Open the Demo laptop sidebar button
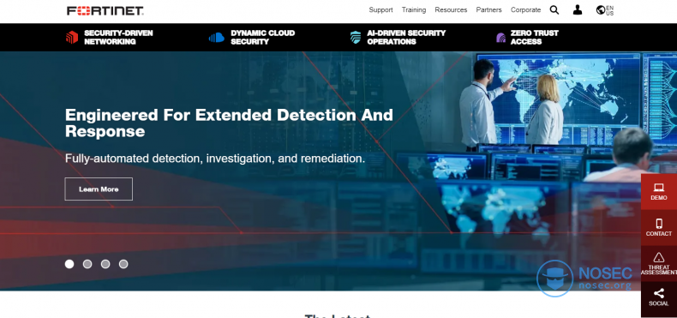The width and height of the screenshot is (677, 318). 659,192
